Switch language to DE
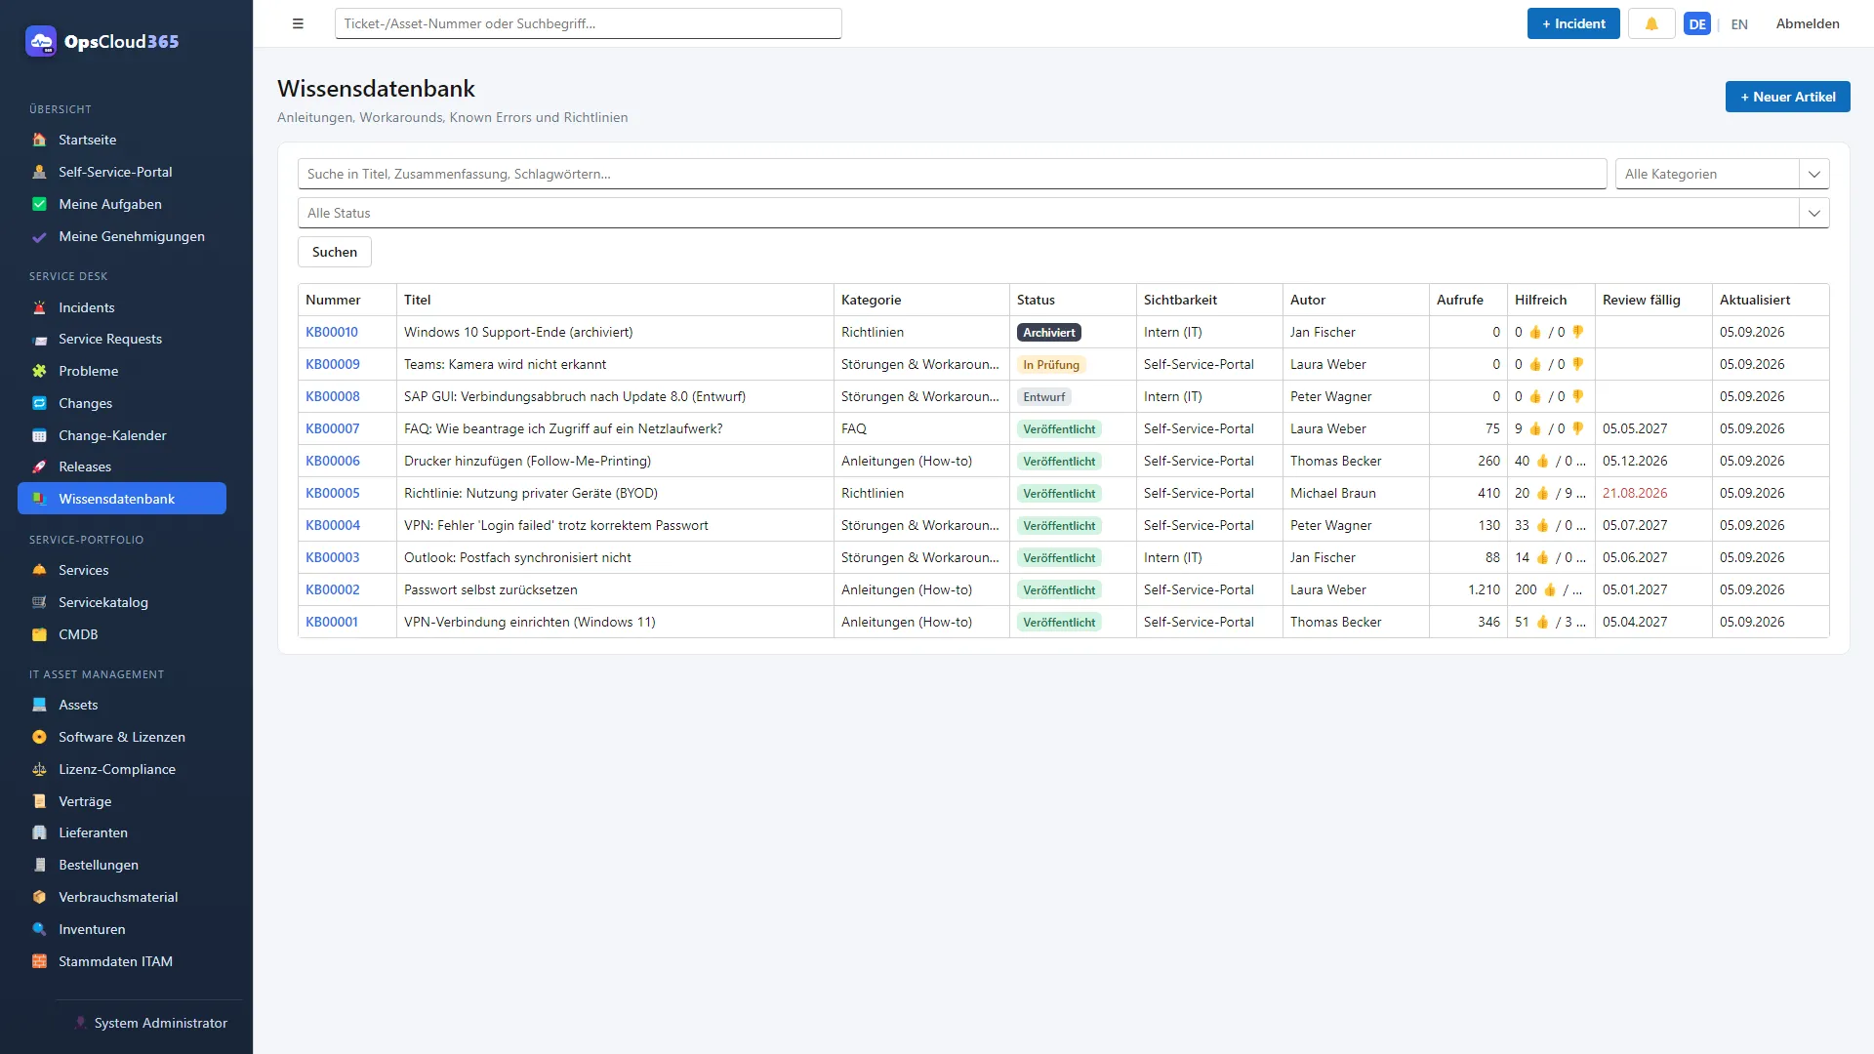Screen dimensions: 1874x1054 pos(1697,23)
